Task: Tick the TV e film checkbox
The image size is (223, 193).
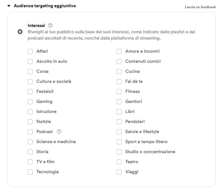Action: coord(30,162)
